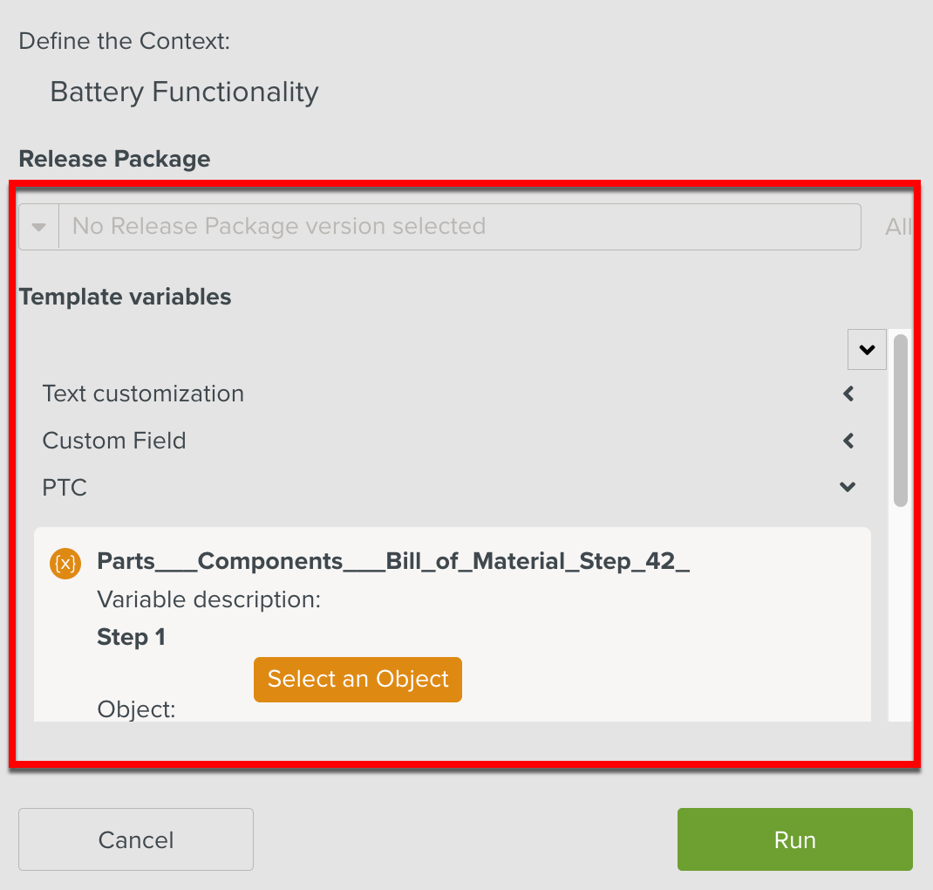The width and height of the screenshot is (933, 890).
Task: Click the Parts___Components___Bill_of_Material_Step_42_ variable name
Action: pyautogui.click(x=393, y=561)
